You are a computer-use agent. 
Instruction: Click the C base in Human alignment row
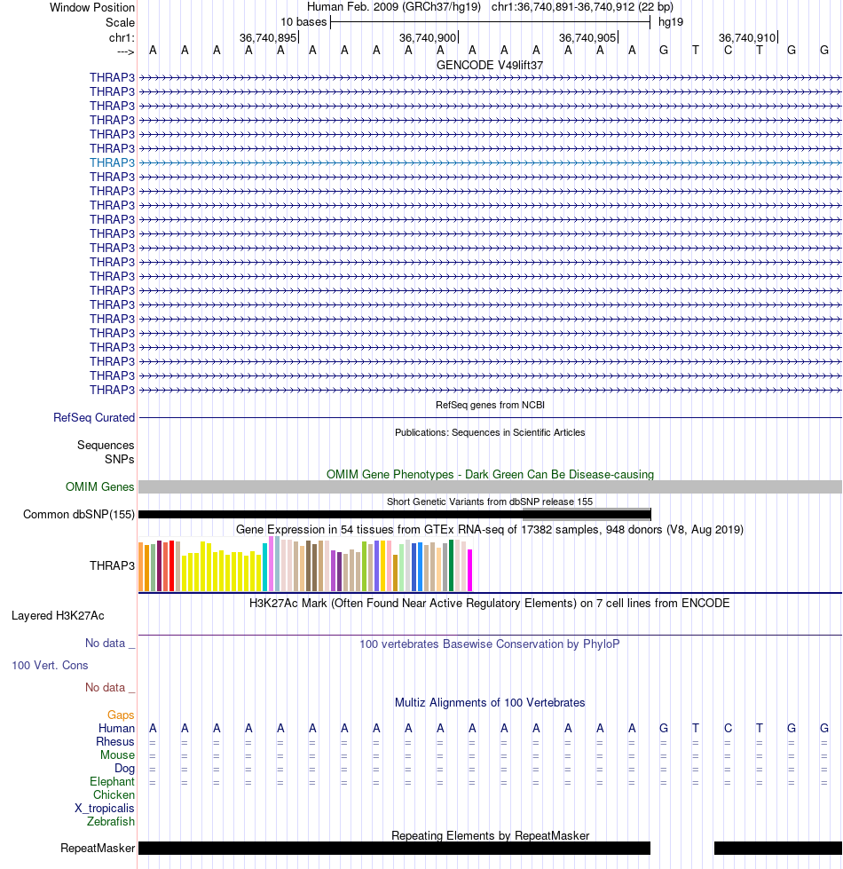(x=728, y=728)
